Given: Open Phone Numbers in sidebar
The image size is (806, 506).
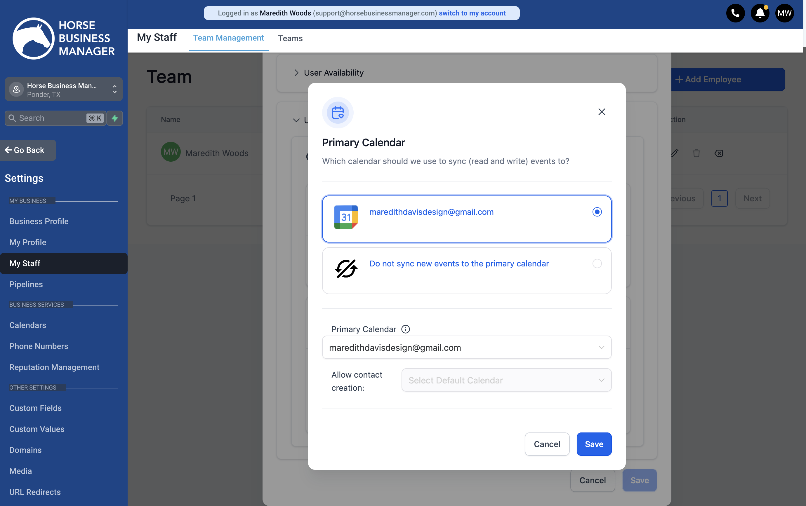Looking at the screenshot, I should (39, 346).
